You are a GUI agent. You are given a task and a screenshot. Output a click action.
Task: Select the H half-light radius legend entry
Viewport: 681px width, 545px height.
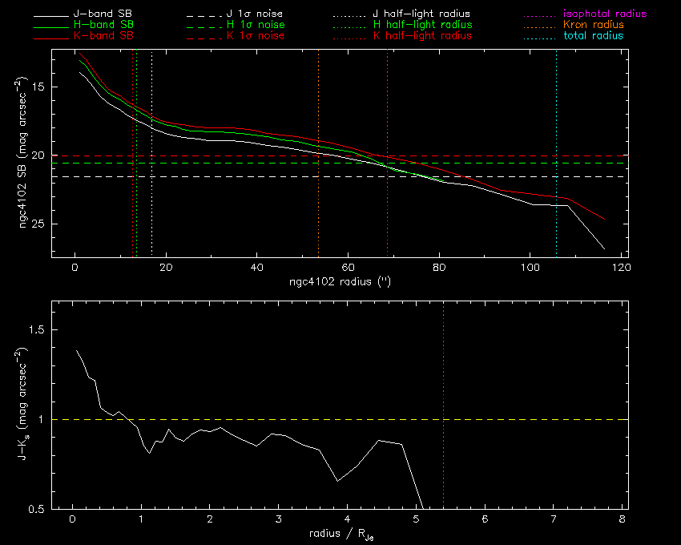422,25
